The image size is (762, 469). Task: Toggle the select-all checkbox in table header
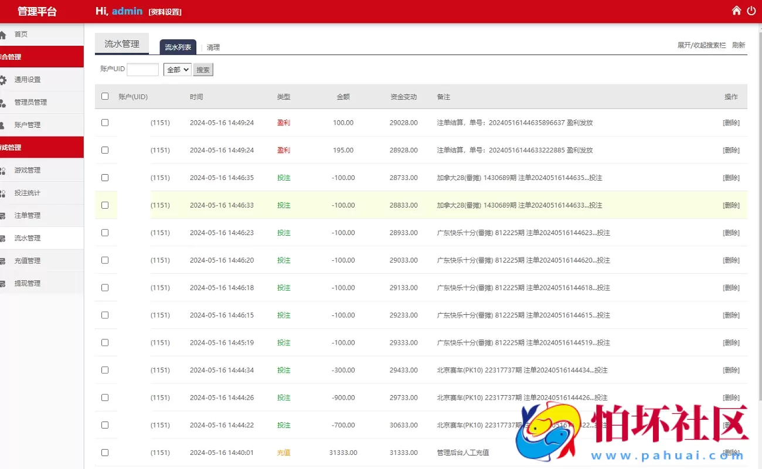(x=105, y=96)
